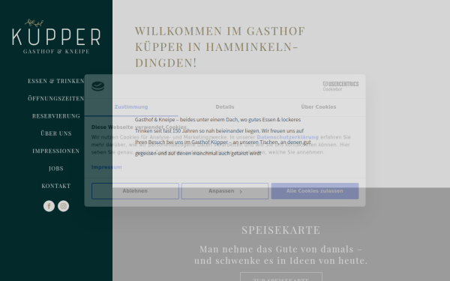Open the Impressum link

106,167
